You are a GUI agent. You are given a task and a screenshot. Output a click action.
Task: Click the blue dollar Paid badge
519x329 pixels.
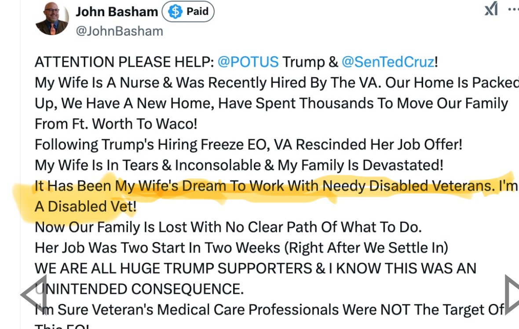pos(188,11)
